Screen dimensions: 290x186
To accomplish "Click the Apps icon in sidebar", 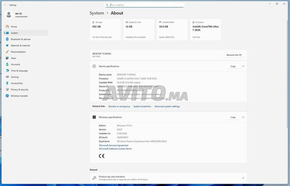I will pos(7,58).
